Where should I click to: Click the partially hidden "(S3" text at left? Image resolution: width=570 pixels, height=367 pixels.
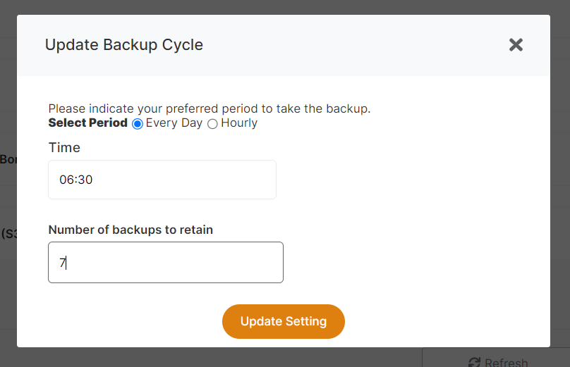coord(8,233)
